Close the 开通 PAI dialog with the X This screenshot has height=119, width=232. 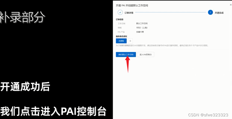coord(230,5)
